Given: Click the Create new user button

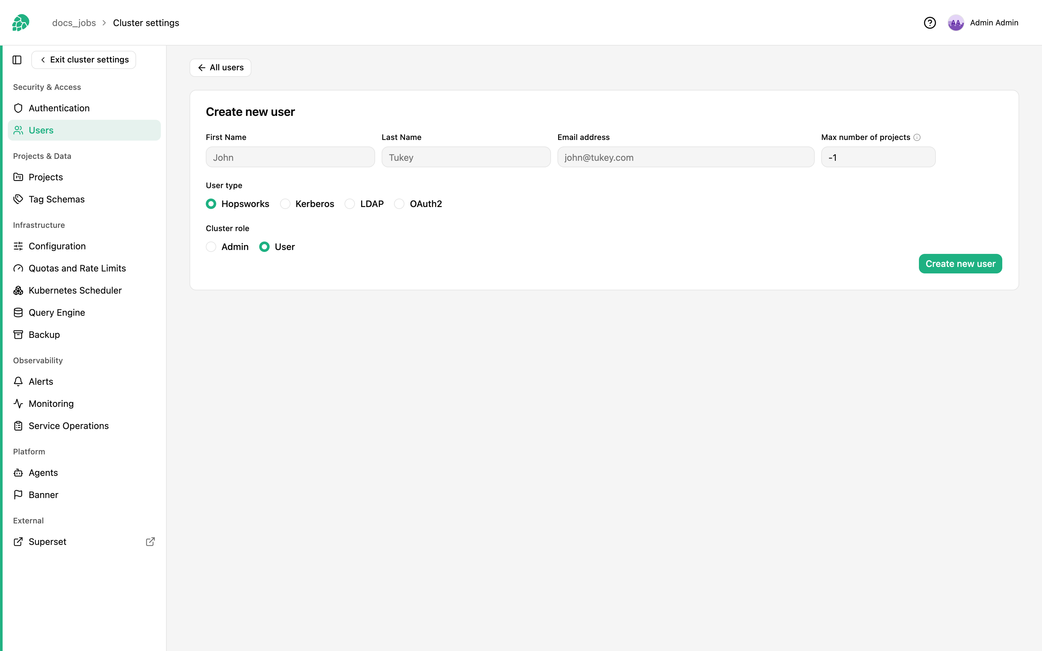Looking at the screenshot, I should [960, 264].
